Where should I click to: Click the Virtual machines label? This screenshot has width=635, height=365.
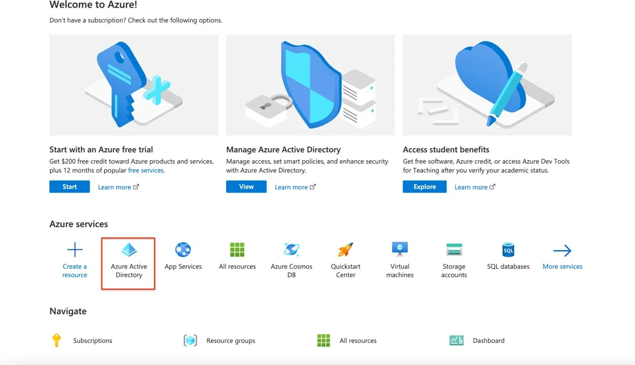(x=400, y=271)
